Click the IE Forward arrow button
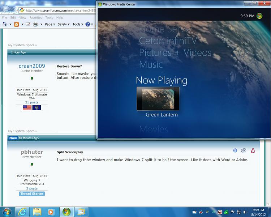This screenshot has height=217, width=271. [x=14, y=10]
